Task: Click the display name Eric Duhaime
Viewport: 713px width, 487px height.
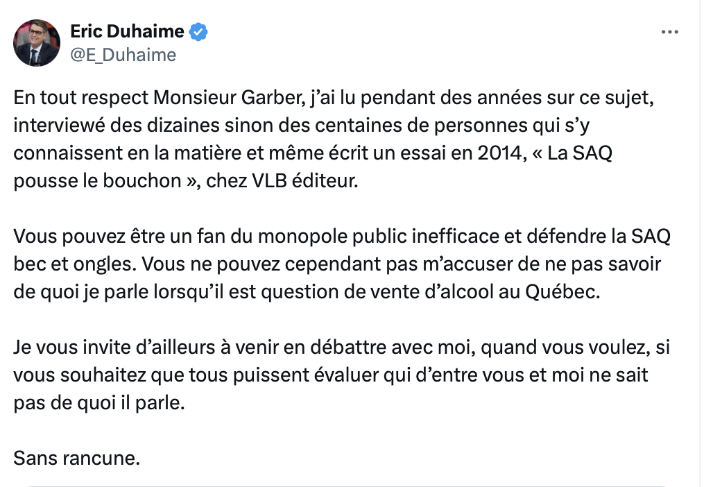Action: point(128,31)
